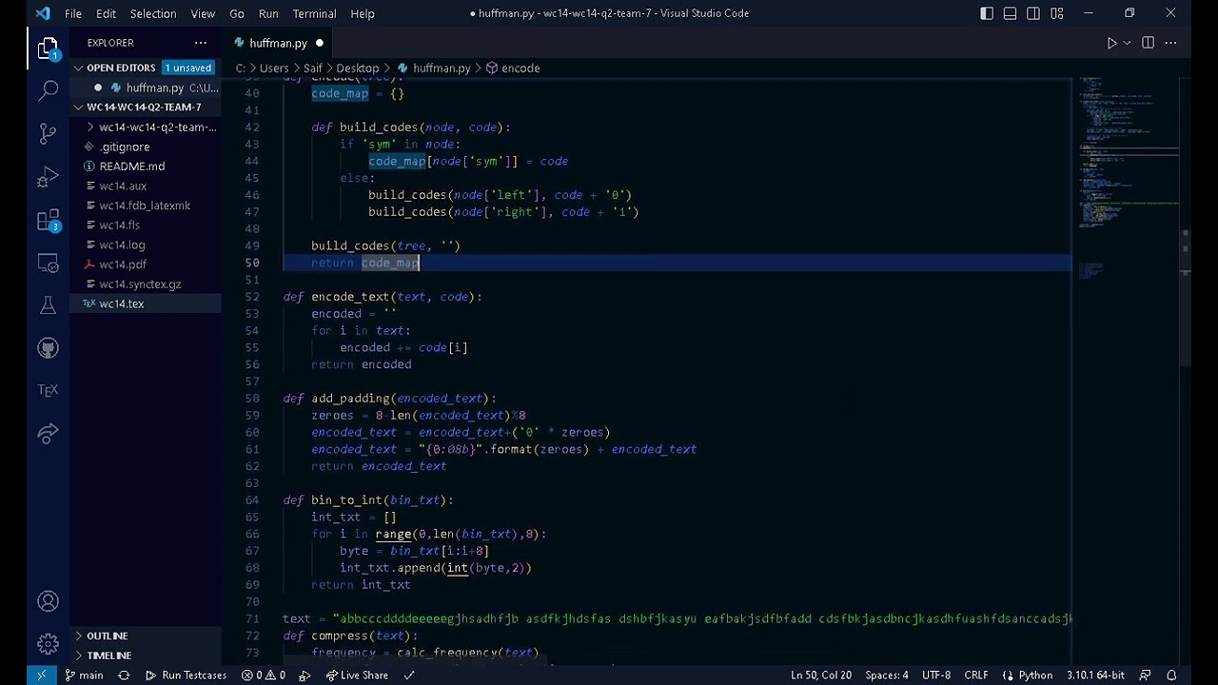Click CRLF end-of-line setting

[x=976, y=675]
